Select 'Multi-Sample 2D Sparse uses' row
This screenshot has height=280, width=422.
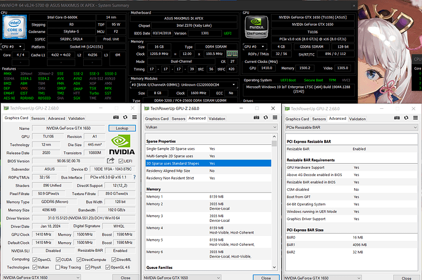tap(209, 156)
